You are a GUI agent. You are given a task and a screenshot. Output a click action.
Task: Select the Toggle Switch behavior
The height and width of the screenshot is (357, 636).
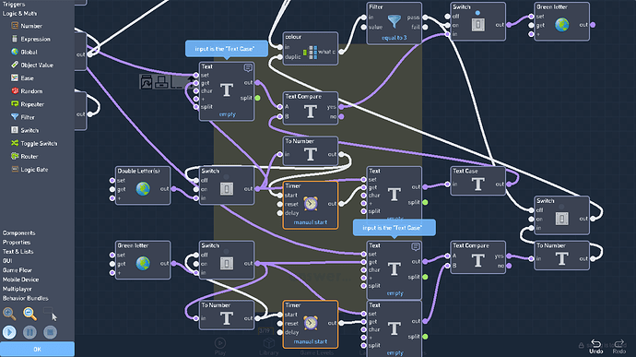[x=34, y=143]
